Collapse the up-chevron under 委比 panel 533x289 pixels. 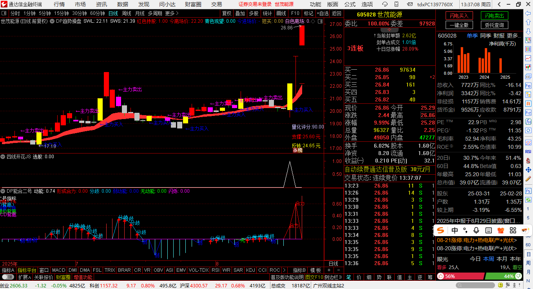pos(390,30)
